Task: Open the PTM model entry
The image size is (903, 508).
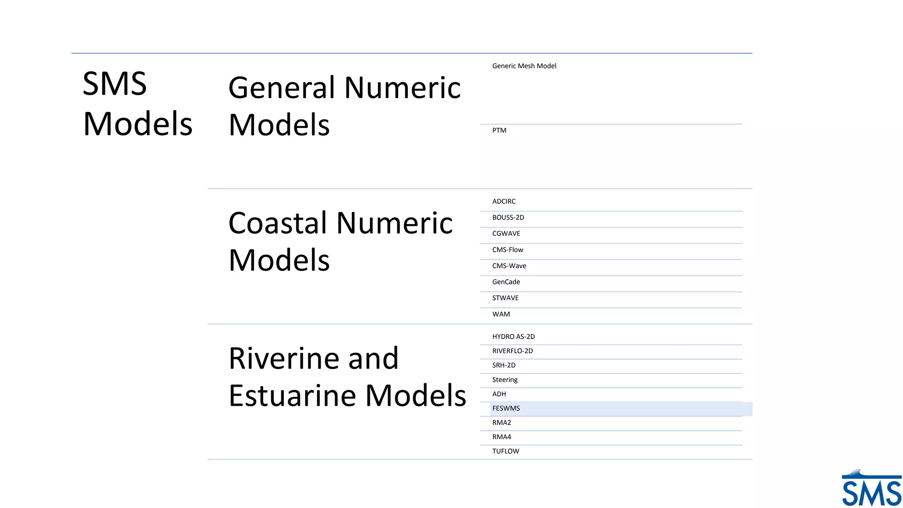Action: [x=499, y=131]
